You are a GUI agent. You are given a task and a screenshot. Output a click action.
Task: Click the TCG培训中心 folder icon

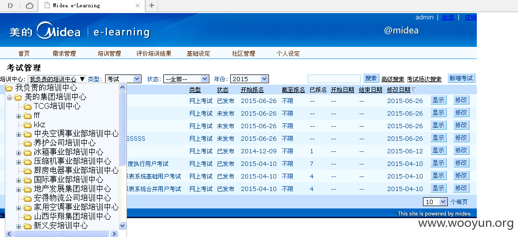click(28, 106)
